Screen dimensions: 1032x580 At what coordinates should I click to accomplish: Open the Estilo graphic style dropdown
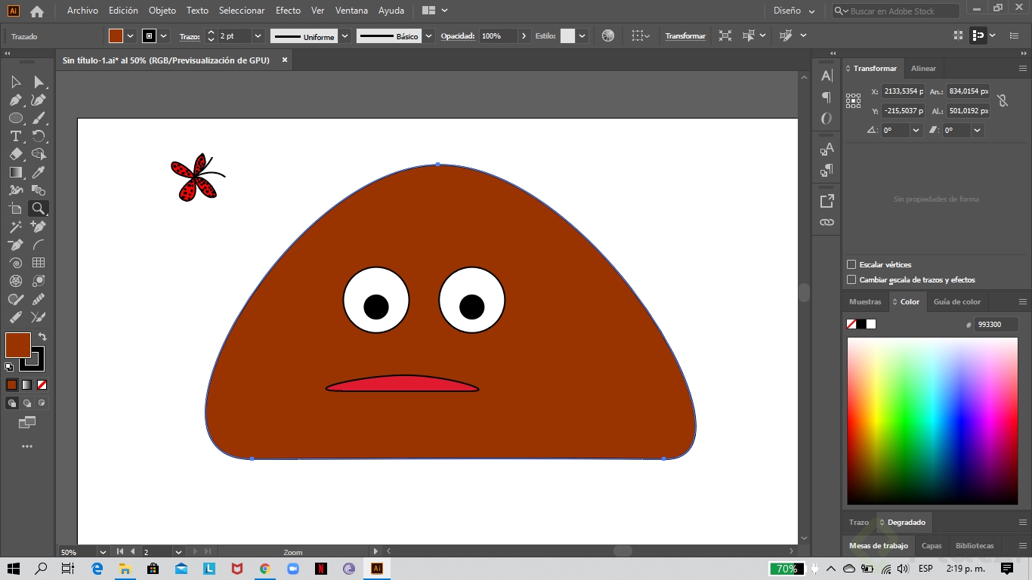click(x=583, y=35)
